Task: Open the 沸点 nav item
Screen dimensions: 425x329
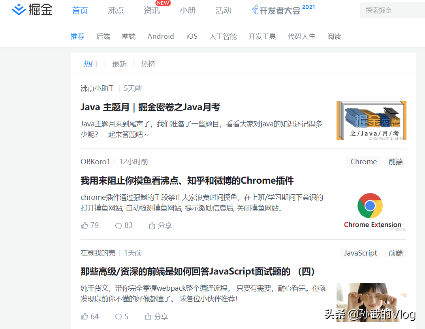Action: pos(116,10)
